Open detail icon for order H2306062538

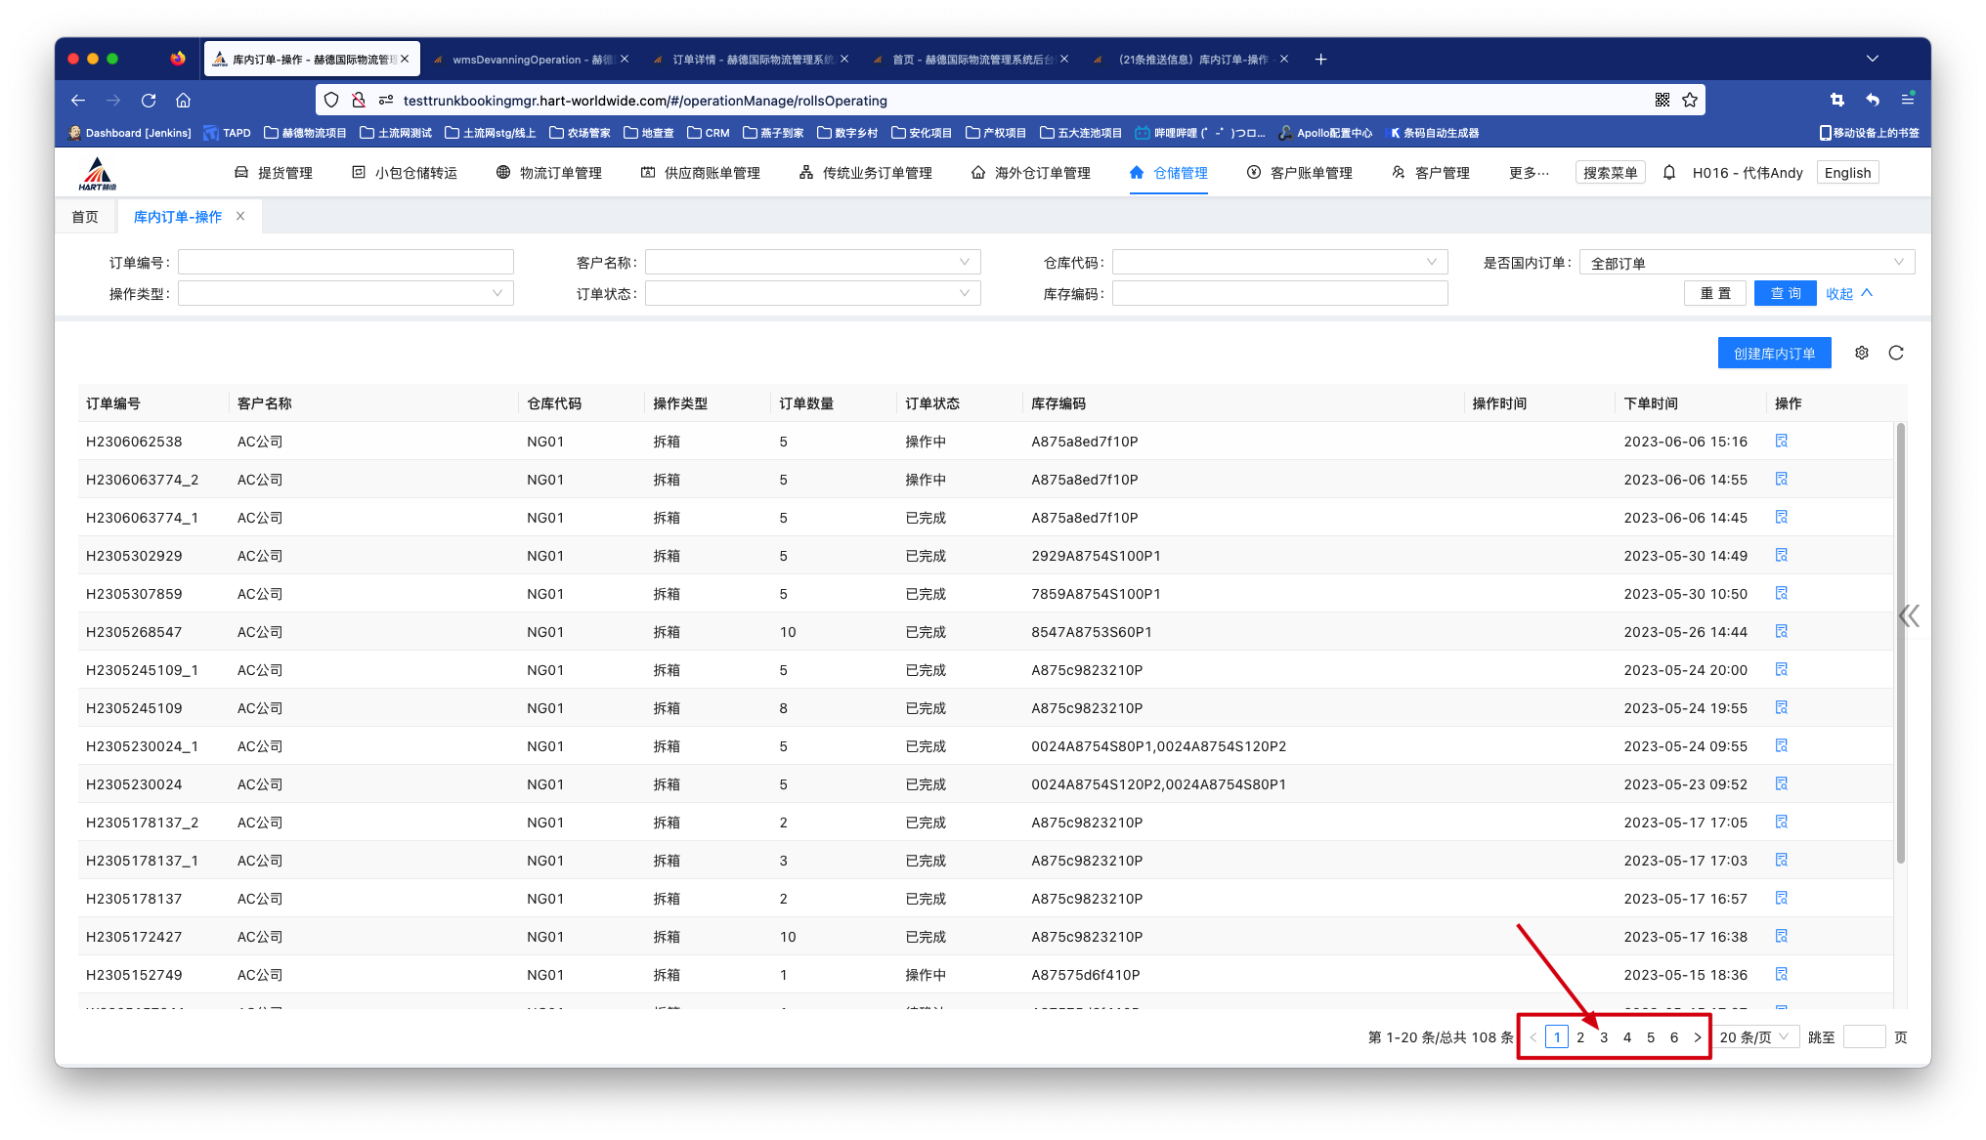tap(1782, 442)
